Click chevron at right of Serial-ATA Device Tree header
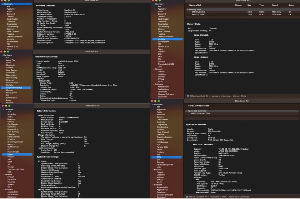The width and height of the screenshot is (300, 199). (297, 106)
